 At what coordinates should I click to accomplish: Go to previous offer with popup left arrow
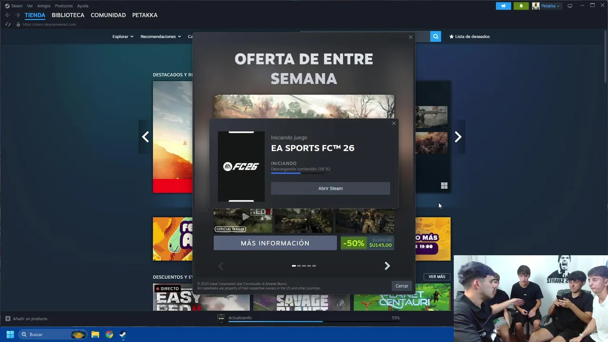(x=220, y=266)
